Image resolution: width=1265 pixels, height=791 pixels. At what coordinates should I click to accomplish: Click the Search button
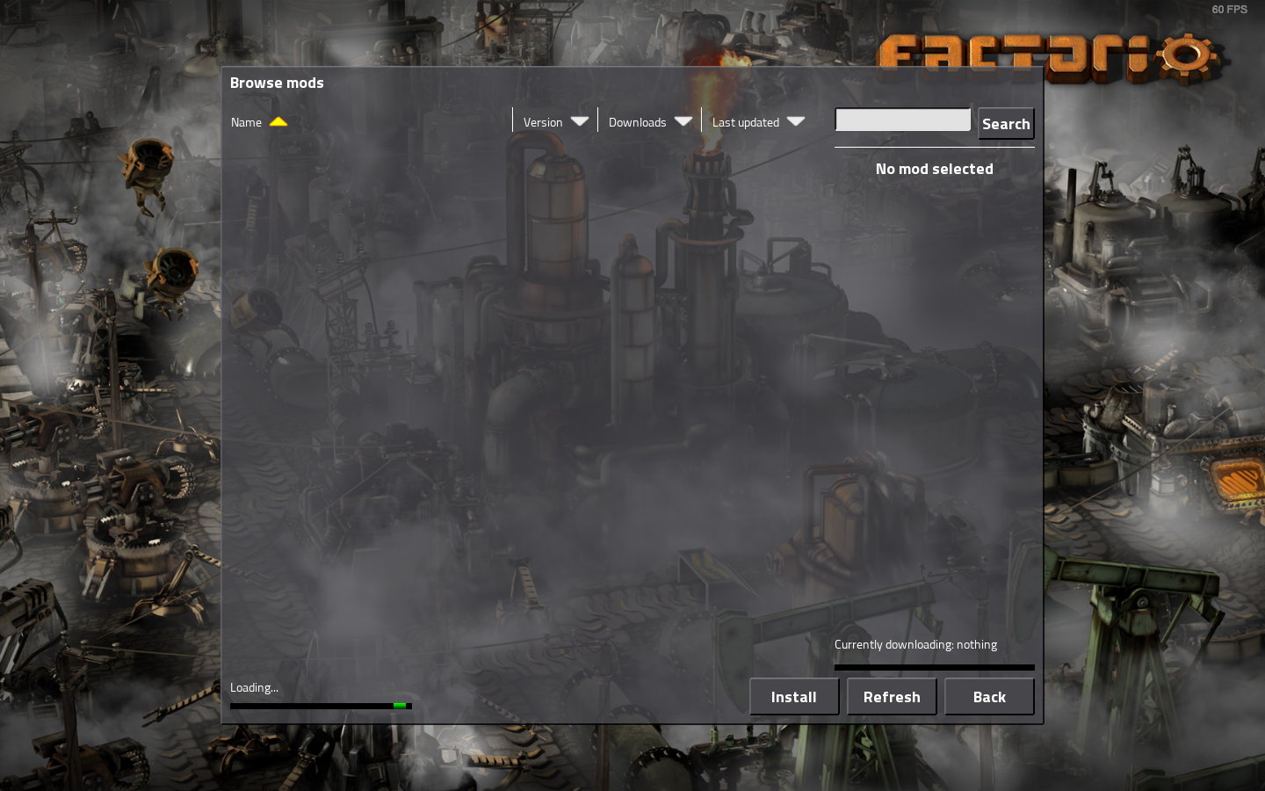click(x=1006, y=124)
